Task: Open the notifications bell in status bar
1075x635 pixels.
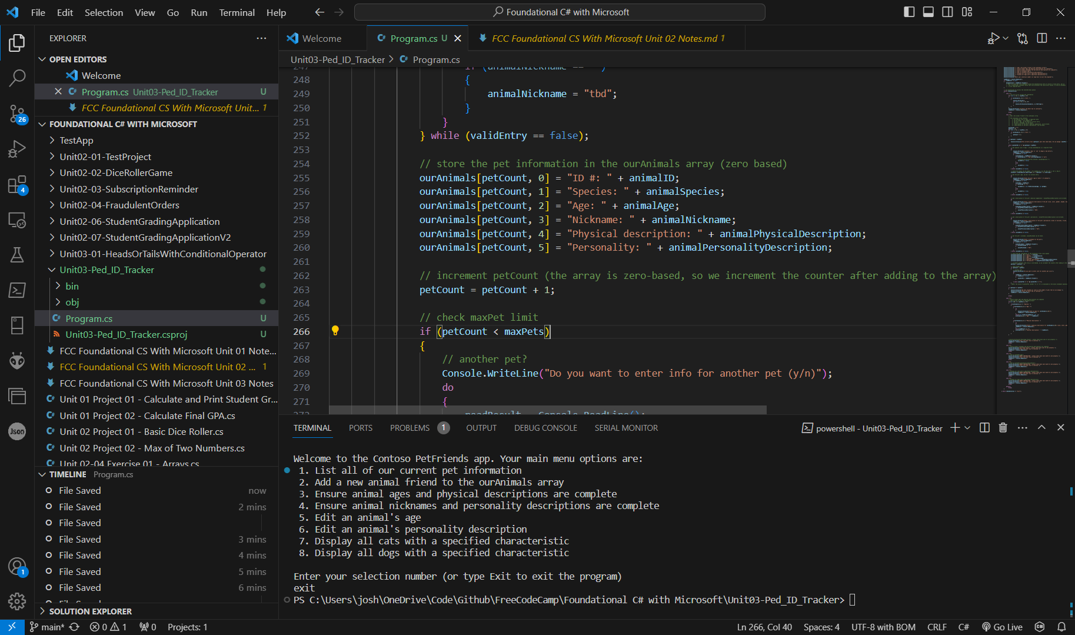Action: pos(1061,627)
